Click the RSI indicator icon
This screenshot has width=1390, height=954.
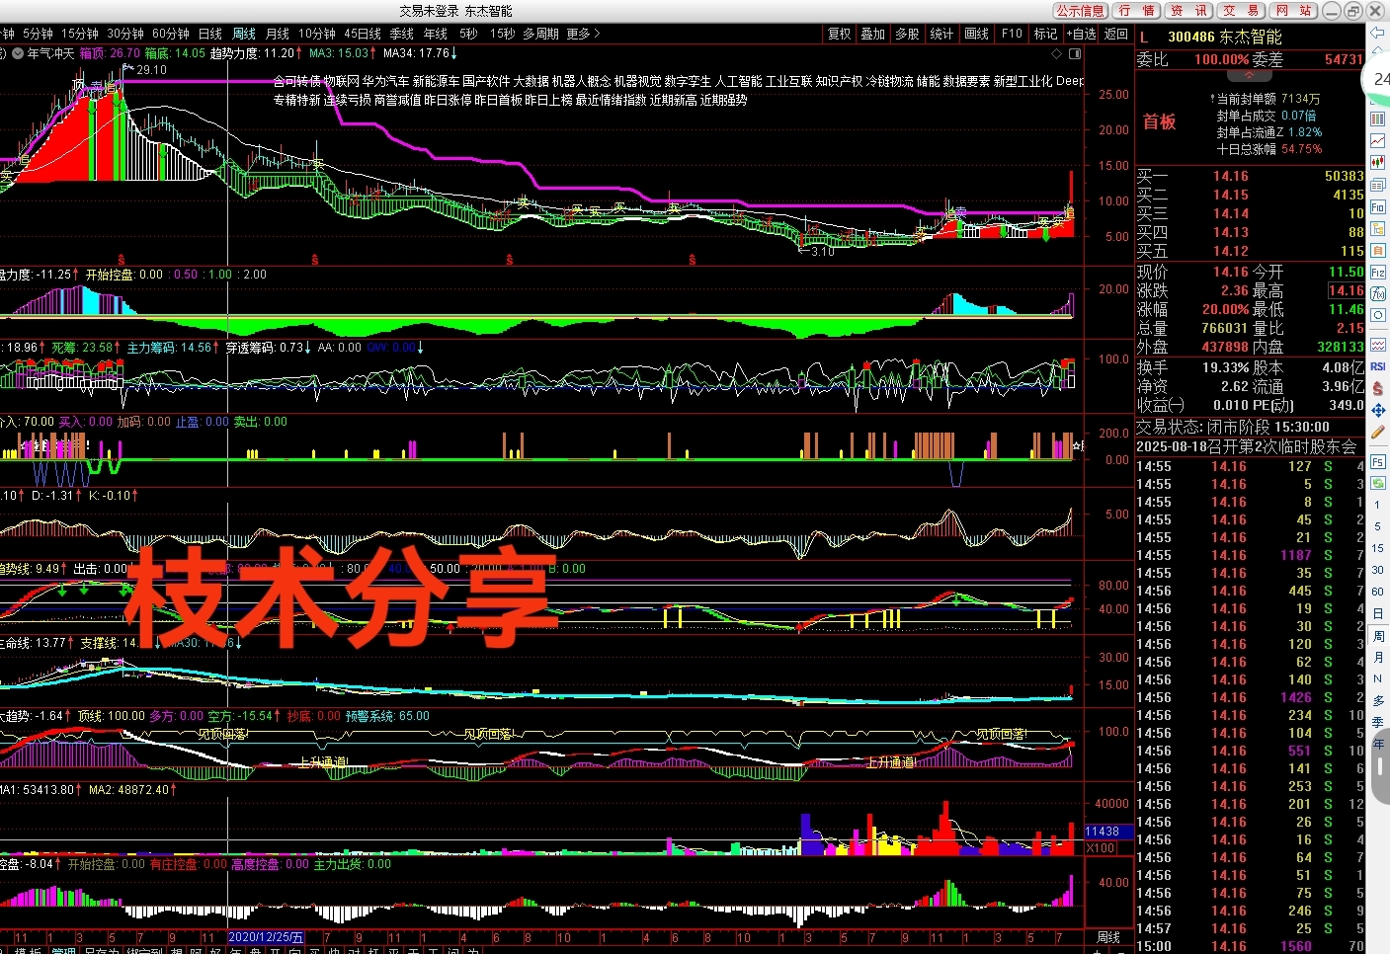[x=1377, y=366]
